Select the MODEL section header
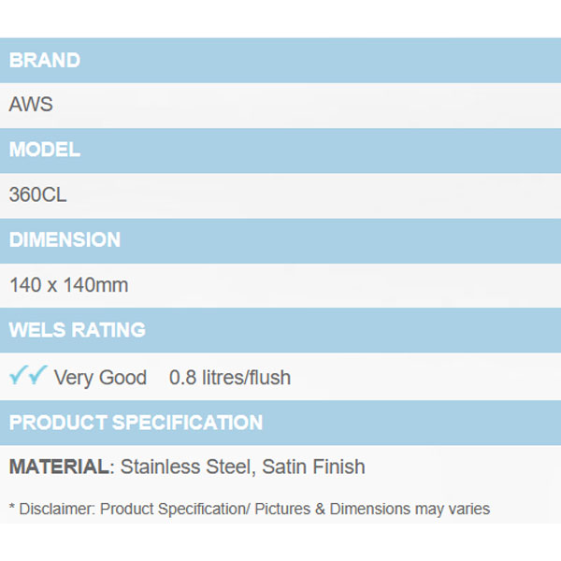The width and height of the screenshot is (561, 561). (45, 150)
